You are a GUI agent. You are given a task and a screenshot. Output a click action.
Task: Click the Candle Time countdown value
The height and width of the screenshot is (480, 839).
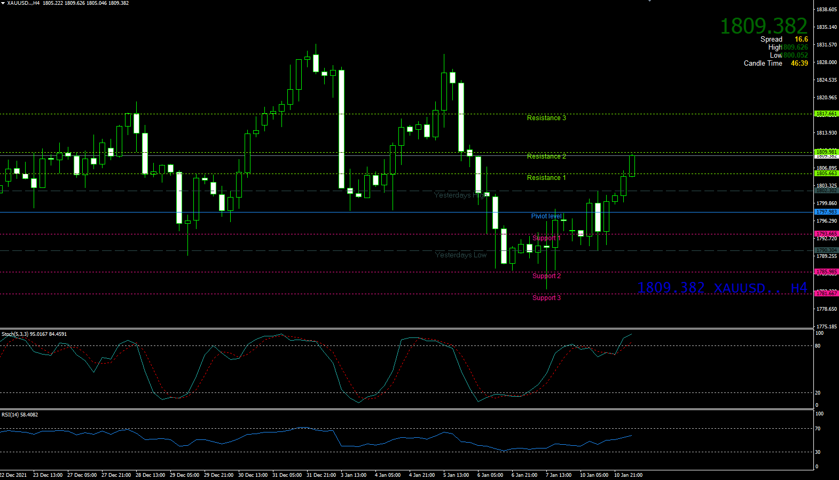coord(799,64)
